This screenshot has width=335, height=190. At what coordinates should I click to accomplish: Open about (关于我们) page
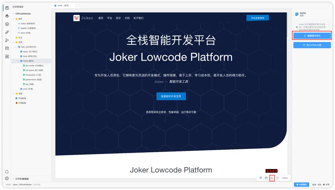[28, 52]
